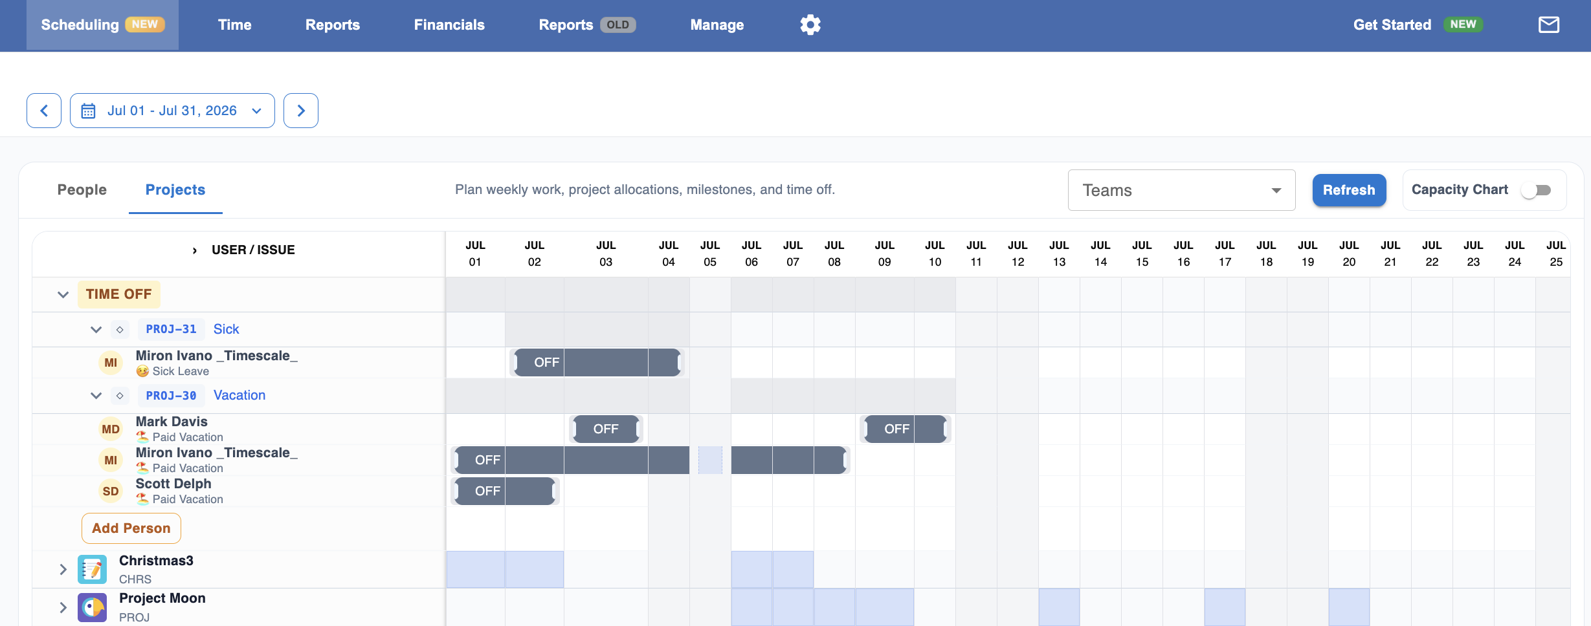Open the date range picker Jul 01 - Jul 31

pyautogui.click(x=172, y=111)
